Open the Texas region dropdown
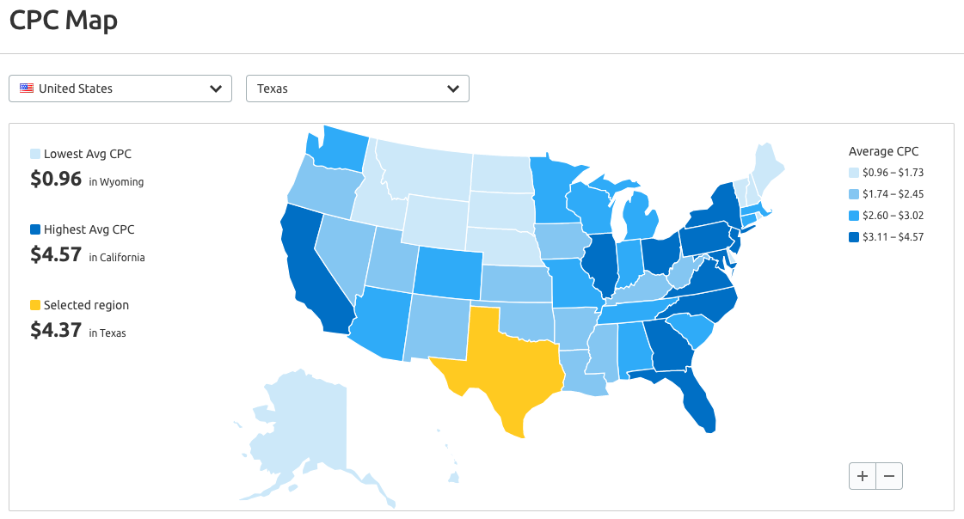 [358, 89]
